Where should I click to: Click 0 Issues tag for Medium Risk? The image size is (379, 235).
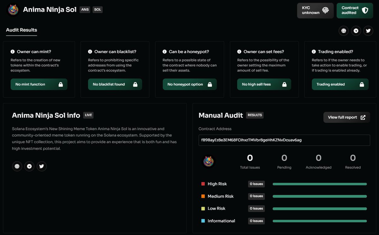pyautogui.click(x=256, y=196)
